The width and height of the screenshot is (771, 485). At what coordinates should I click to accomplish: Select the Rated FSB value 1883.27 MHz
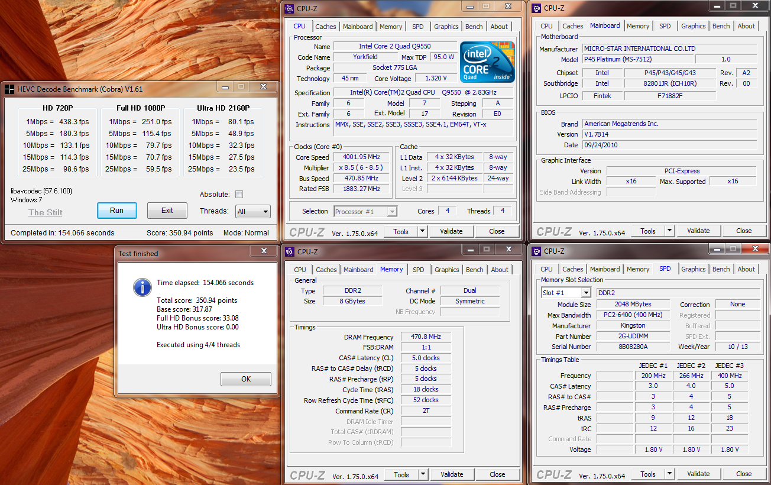[x=361, y=189]
